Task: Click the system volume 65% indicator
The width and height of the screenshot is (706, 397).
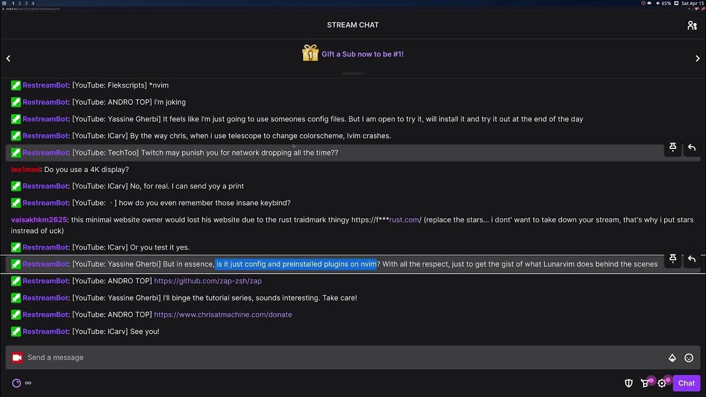Action: pyautogui.click(x=664, y=3)
